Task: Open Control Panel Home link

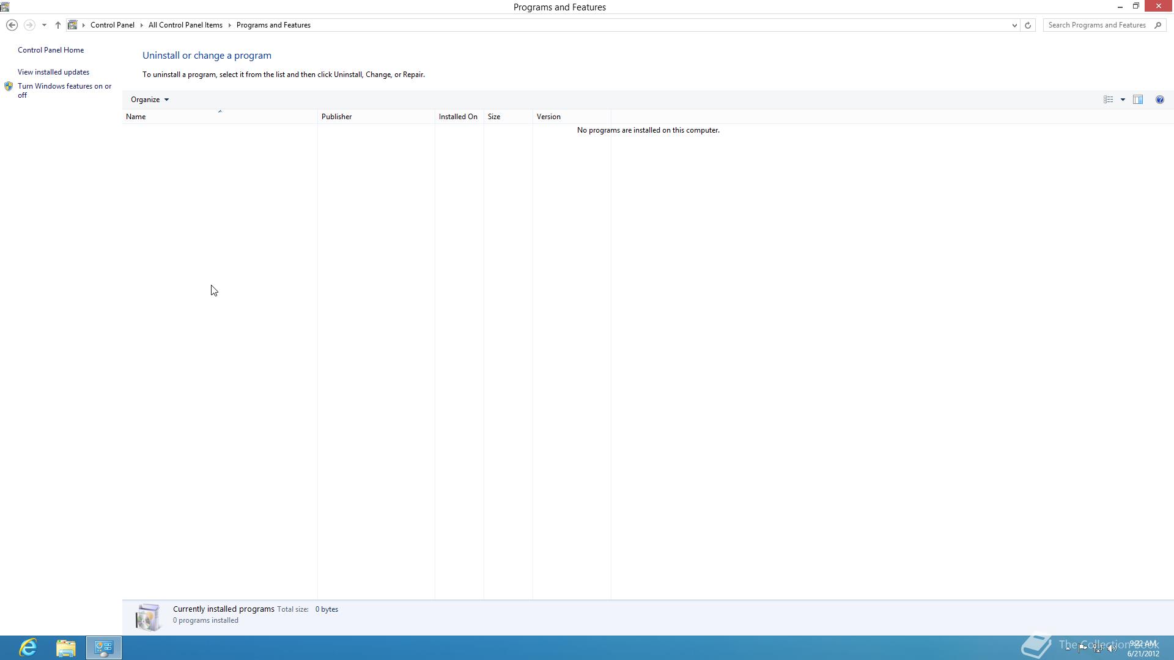Action: pyautogui.click(x=51, y=50)
